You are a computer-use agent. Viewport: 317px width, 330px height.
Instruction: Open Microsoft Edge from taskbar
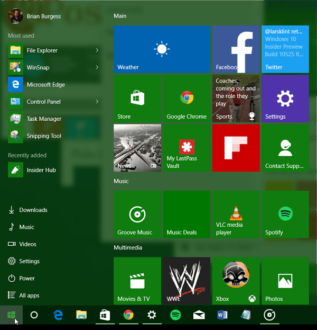58,315
